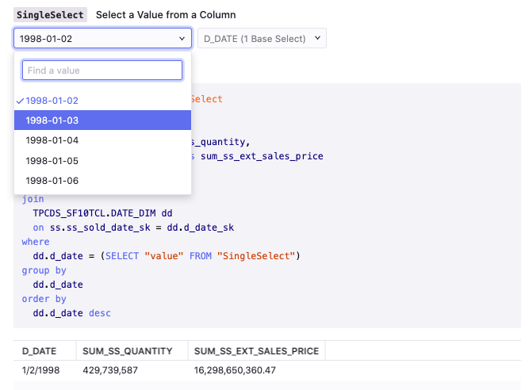
Task: Click the 429,739,587 quantity cell
Action: [x=111, y=370]
